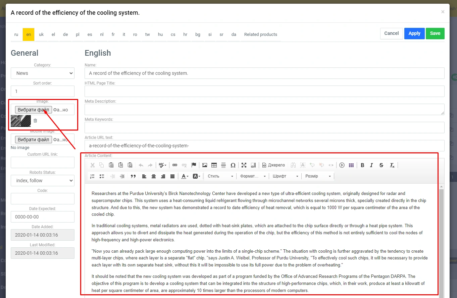Toggle bold formatting in the editor

coord(362,165)
